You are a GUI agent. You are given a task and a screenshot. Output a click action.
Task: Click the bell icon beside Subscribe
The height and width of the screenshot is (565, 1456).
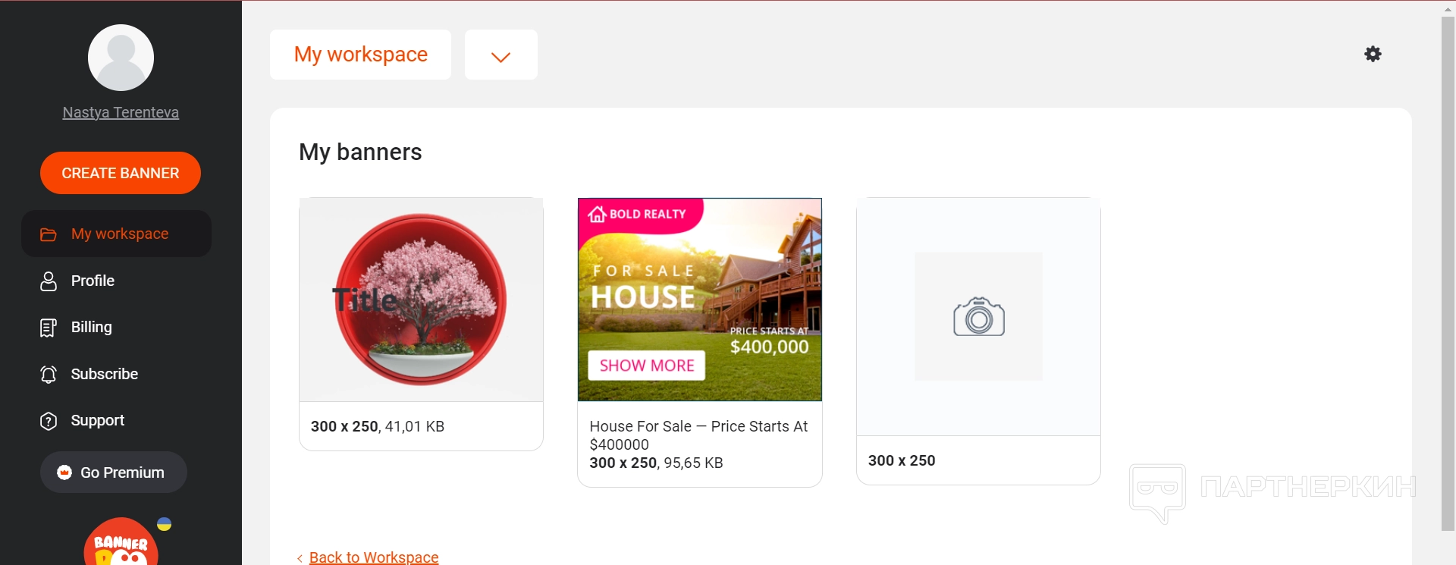(x=49, y=375)
